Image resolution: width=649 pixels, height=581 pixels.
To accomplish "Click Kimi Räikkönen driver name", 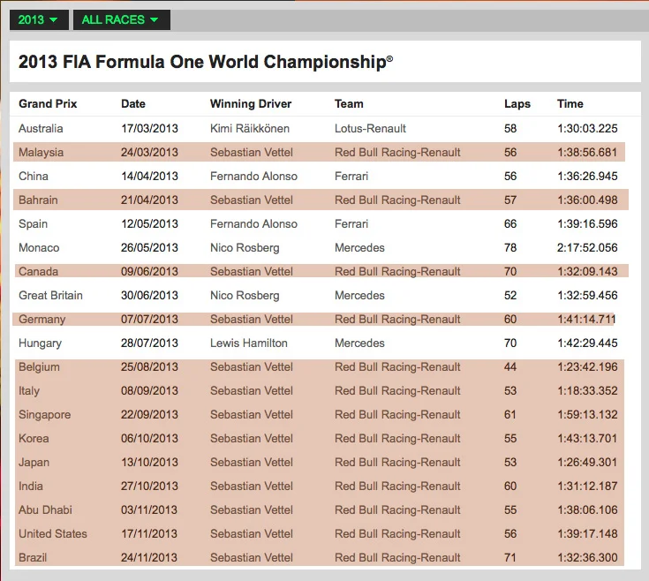I will coord(250,129).
